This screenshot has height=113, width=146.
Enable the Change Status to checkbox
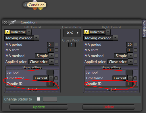[x=39, y=99]
